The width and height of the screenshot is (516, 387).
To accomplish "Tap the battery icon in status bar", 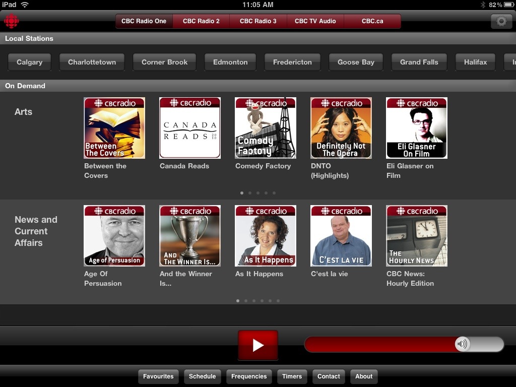I will (x=509, y=5).
